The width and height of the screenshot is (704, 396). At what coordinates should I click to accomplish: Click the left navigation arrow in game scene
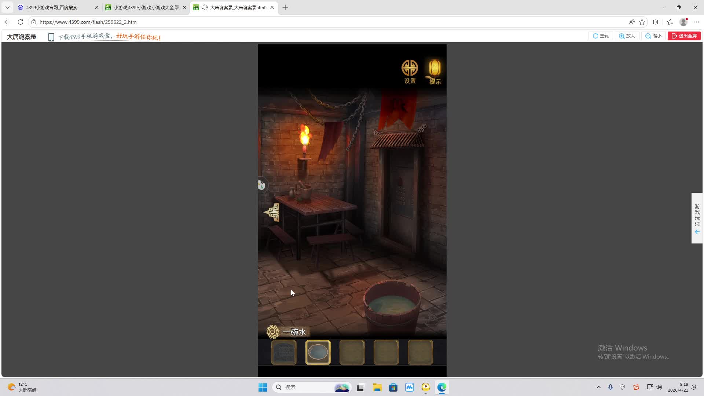click(272, 212)
